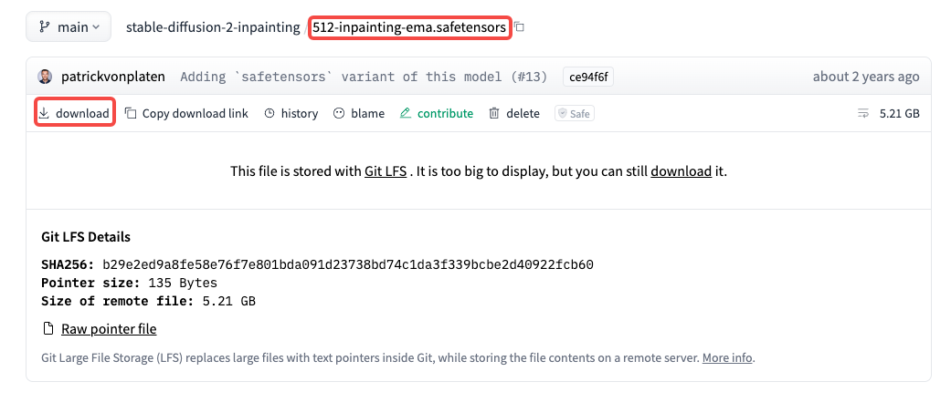Click the Safe security scan badge

575,113
